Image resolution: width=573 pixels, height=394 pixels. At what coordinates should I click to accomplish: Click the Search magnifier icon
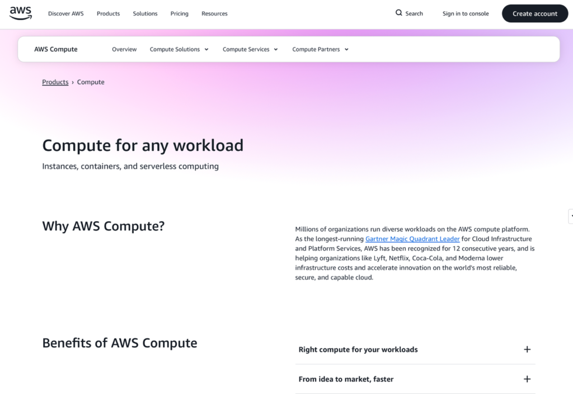click(x=399, y=13)
